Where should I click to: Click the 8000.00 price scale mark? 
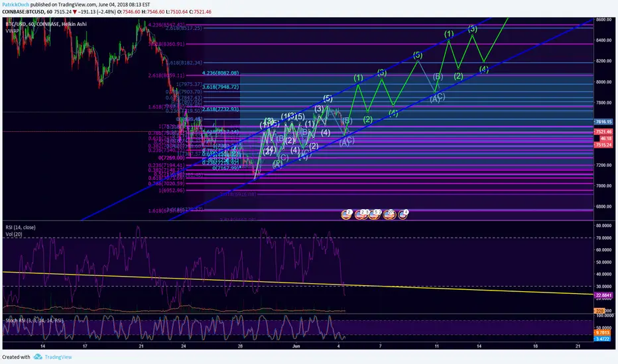pyautogui.click(x=604, y=82)
